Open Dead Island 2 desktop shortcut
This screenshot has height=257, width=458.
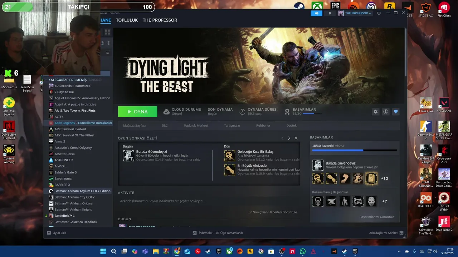444,224
